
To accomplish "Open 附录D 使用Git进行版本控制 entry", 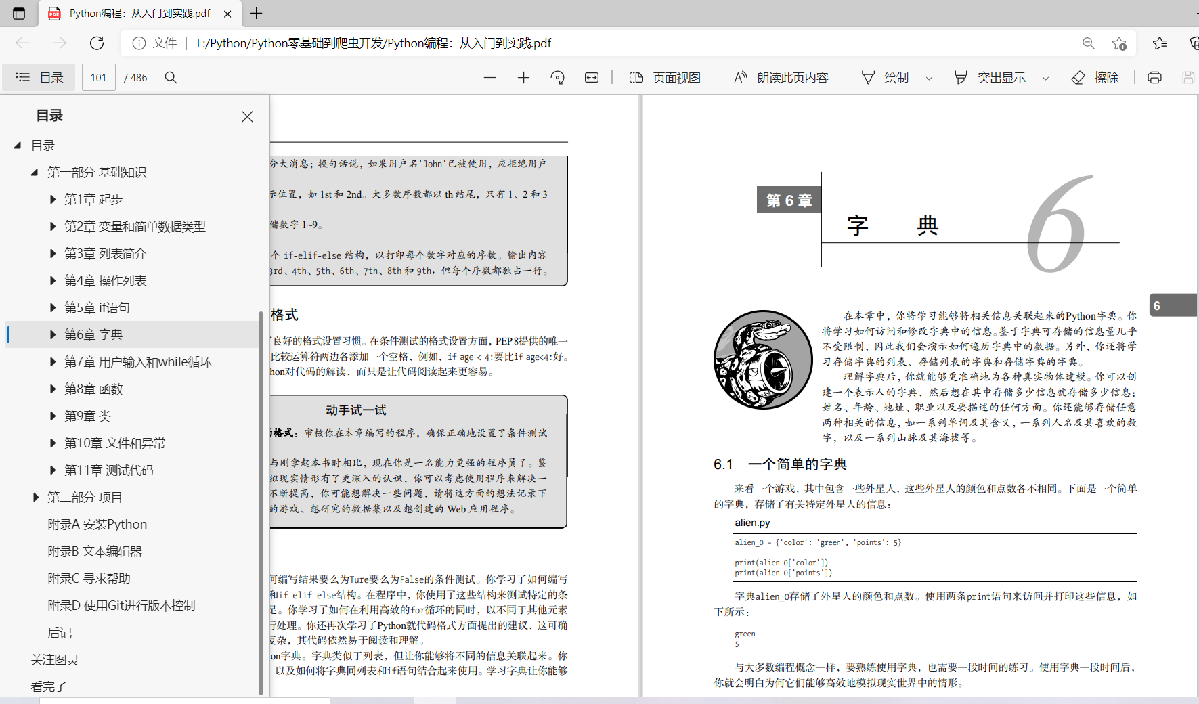I will pos(121,605).
